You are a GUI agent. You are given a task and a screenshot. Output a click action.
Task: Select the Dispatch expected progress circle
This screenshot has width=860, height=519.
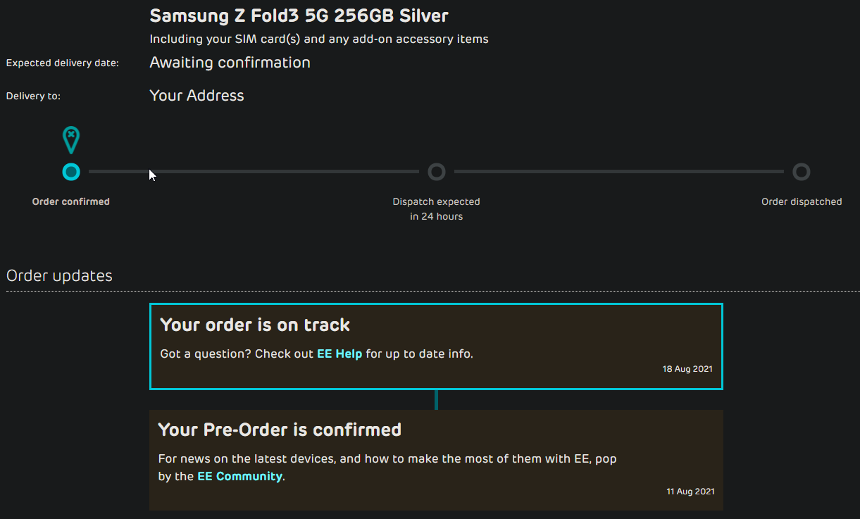coord(437,172)
